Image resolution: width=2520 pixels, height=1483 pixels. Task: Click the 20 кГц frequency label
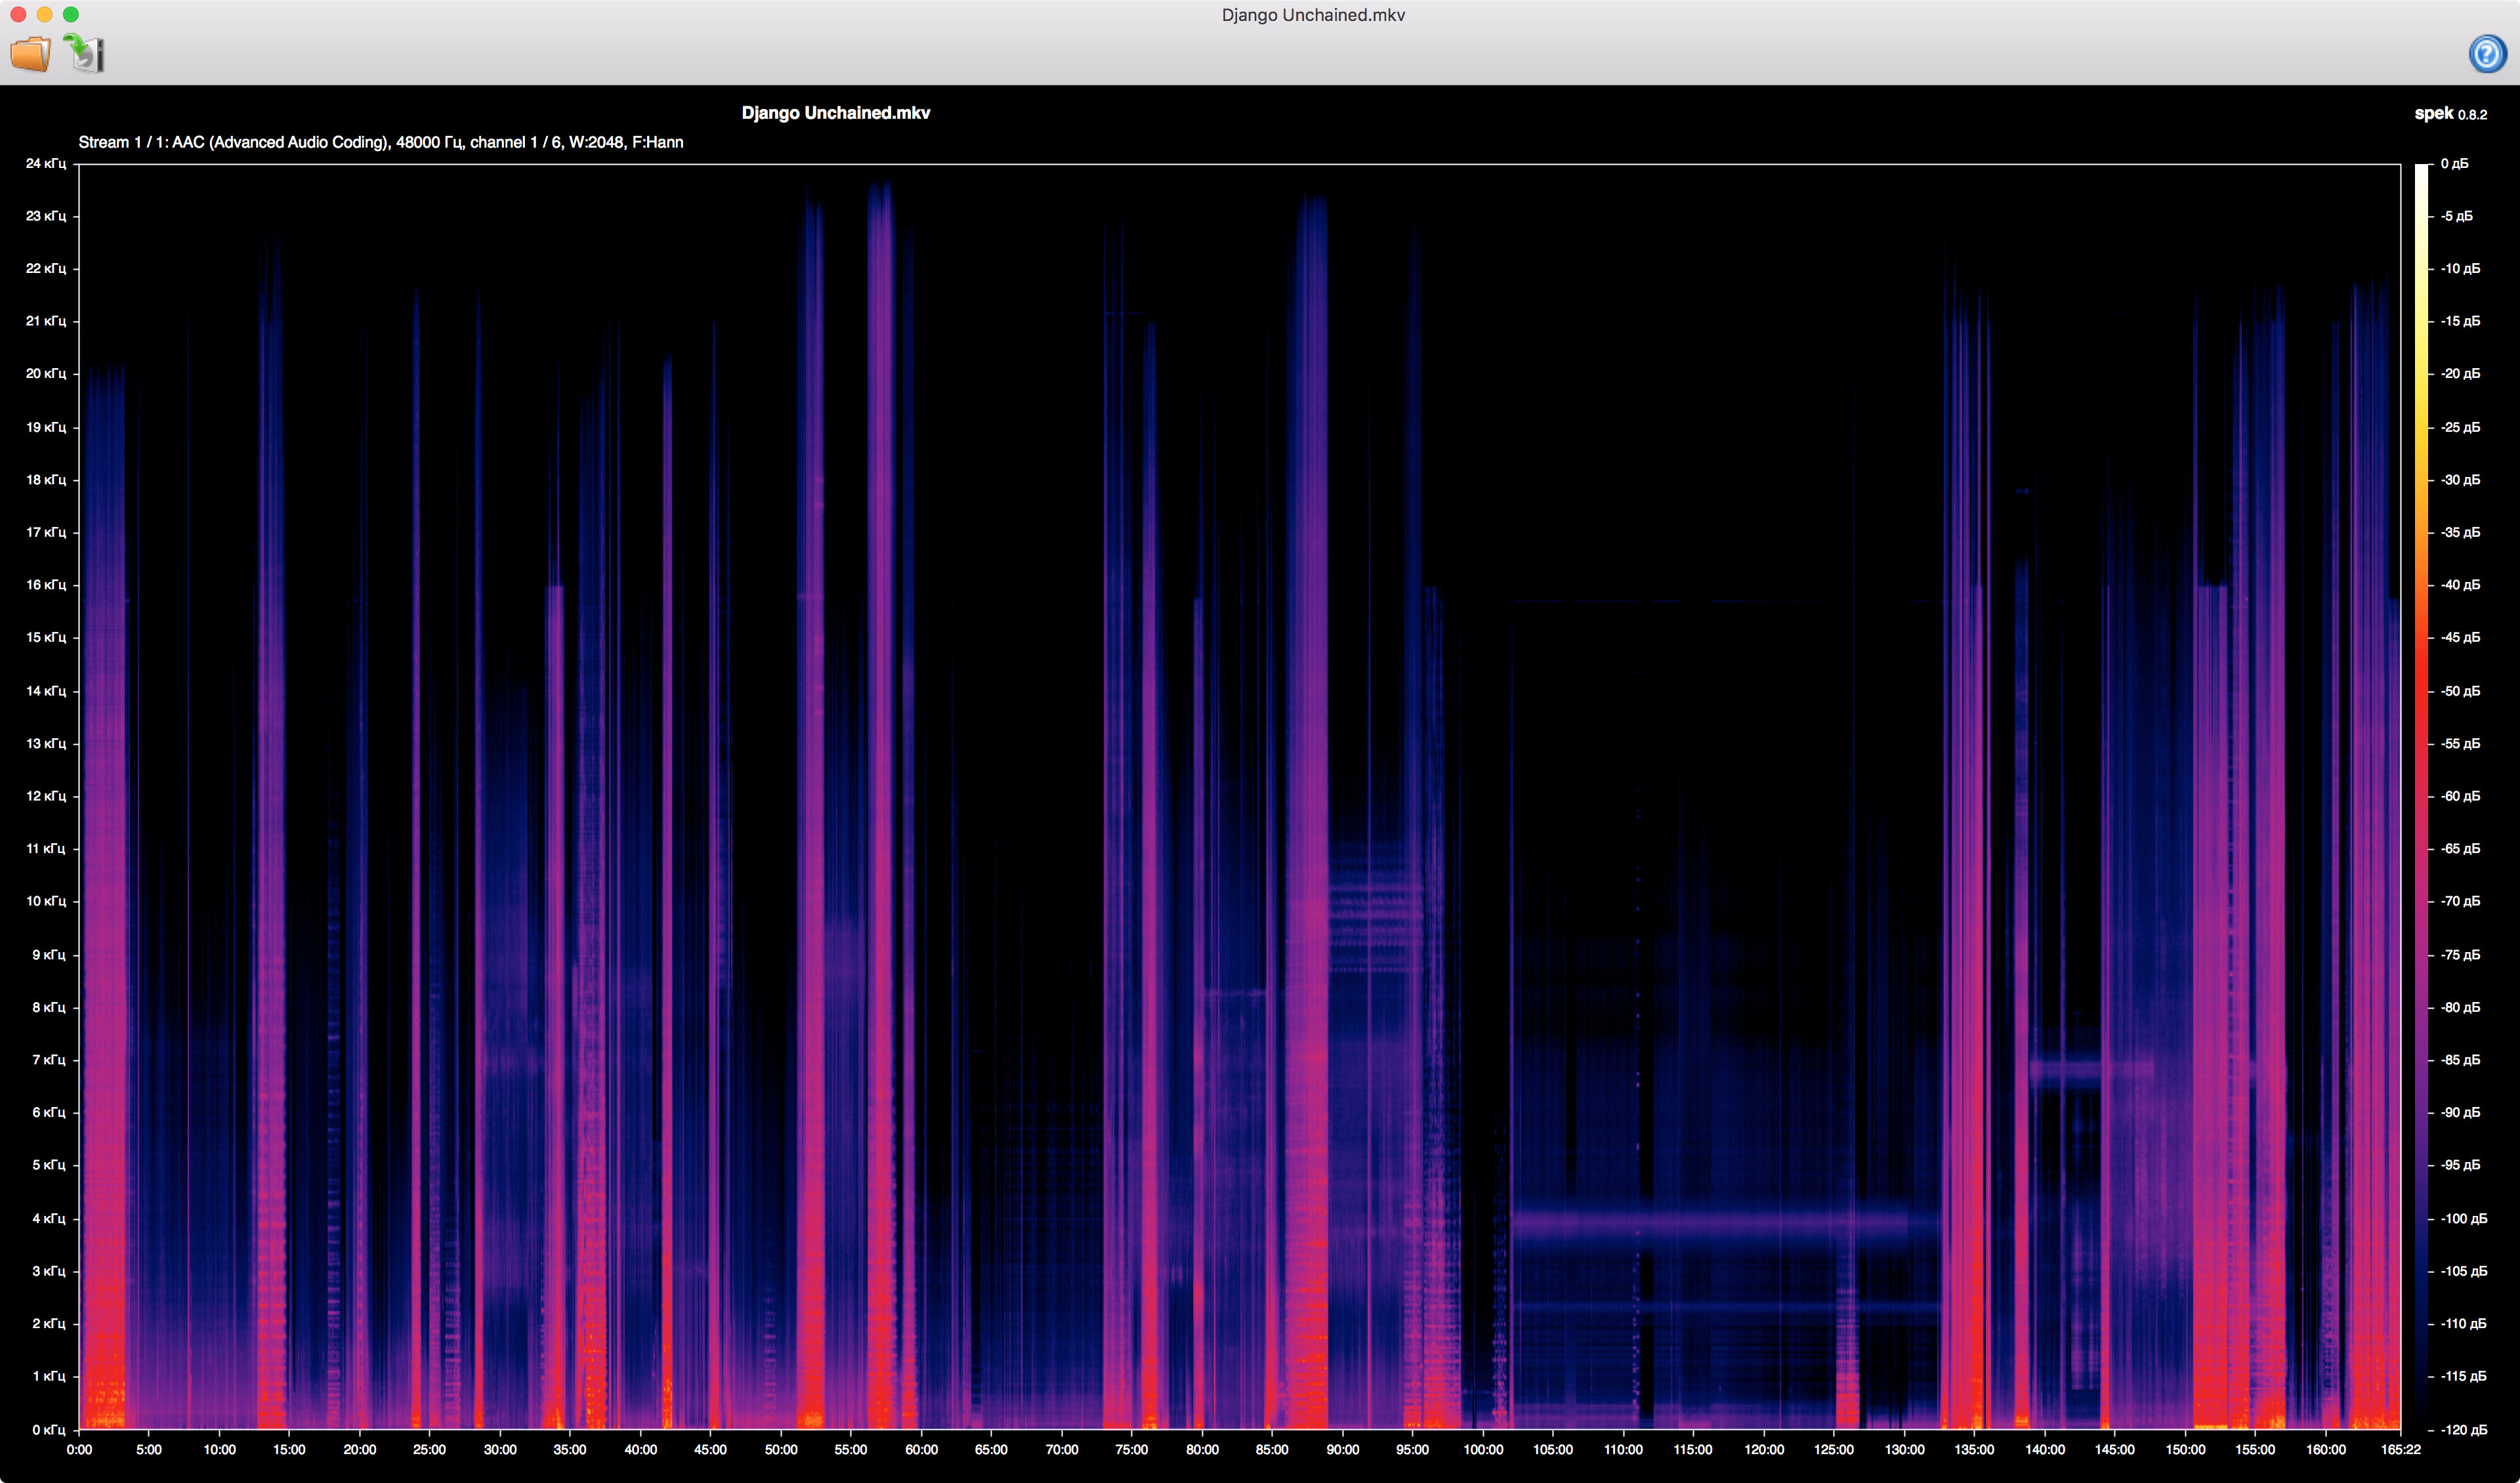pyautogui.click(x=46, y=373)
